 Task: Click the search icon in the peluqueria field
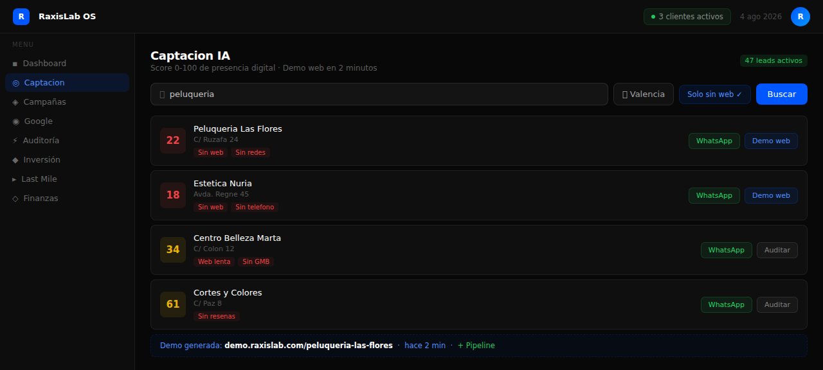click(x=162, y=94)
